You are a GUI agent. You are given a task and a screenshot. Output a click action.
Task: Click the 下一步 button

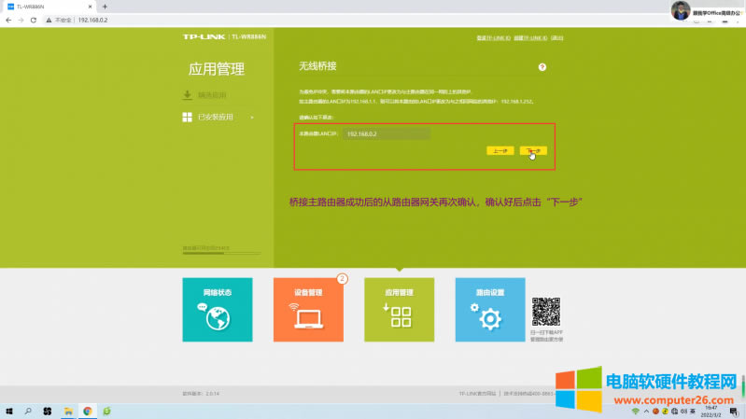(533, 149)
